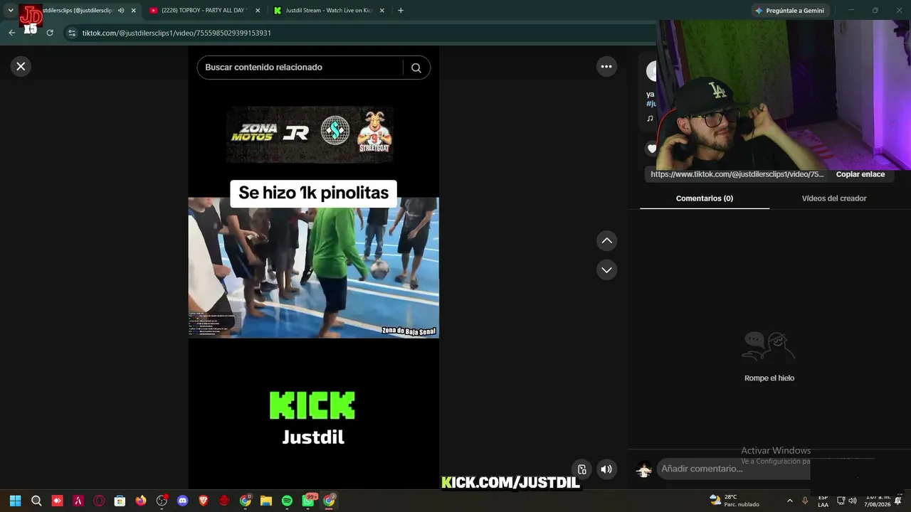The image size is (911, 512).
Task: Open OBS Studio from taskbar
Action: tap(162, 501)
